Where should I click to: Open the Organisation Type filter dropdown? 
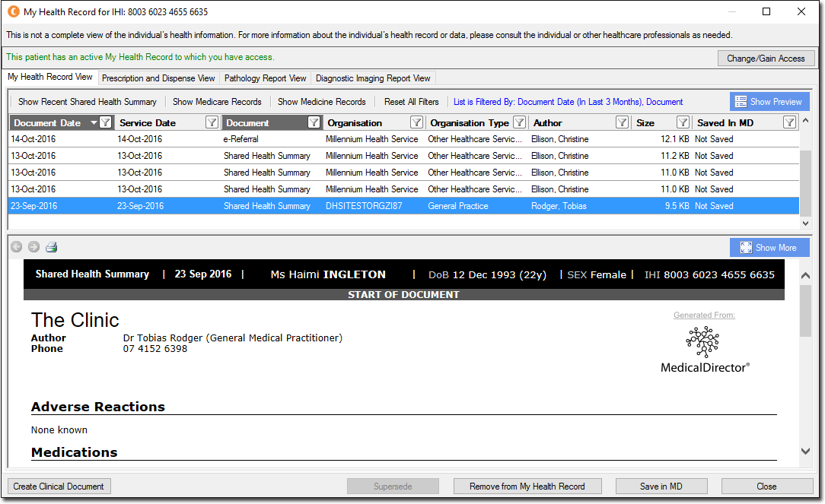click(x=519, y=122)
